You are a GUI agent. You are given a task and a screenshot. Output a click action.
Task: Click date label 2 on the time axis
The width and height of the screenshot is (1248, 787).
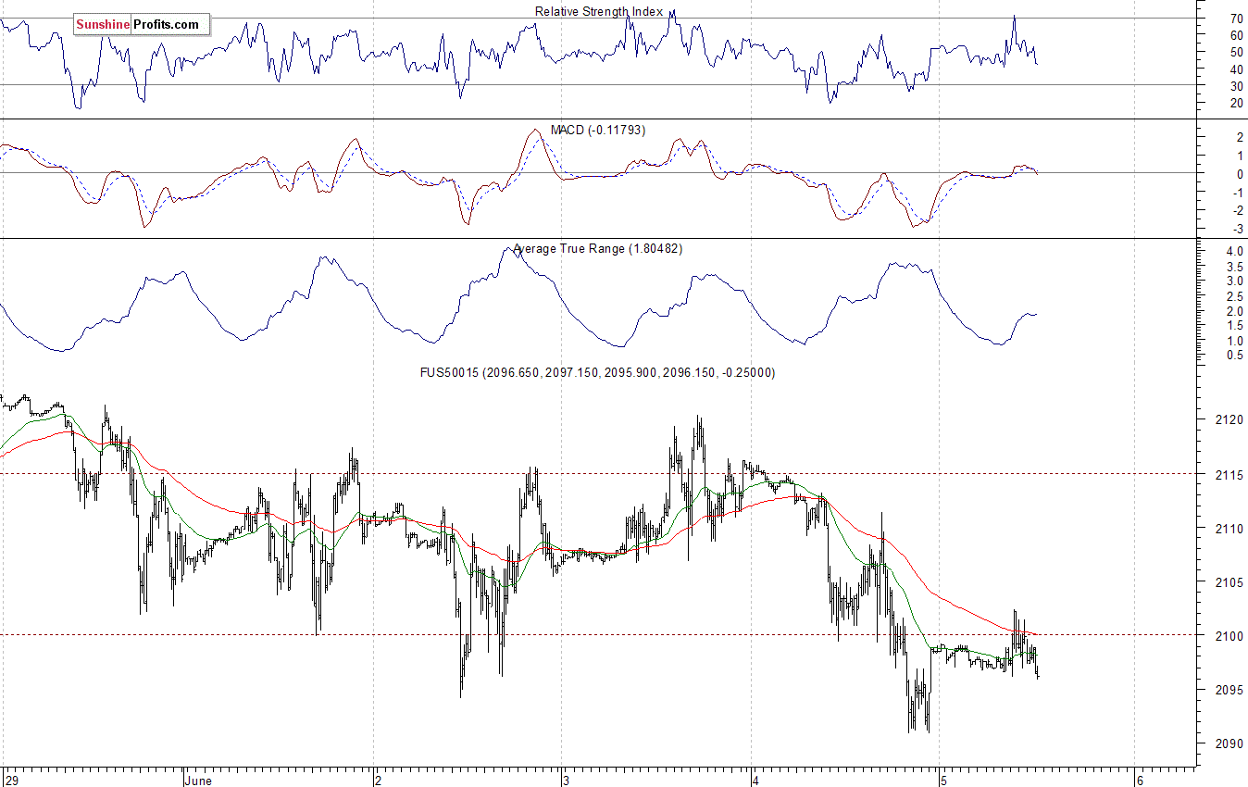[379, 781]
